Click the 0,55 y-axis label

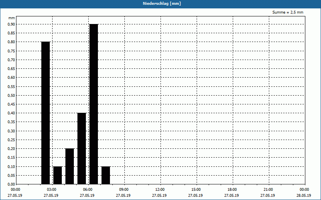[11, 86]
